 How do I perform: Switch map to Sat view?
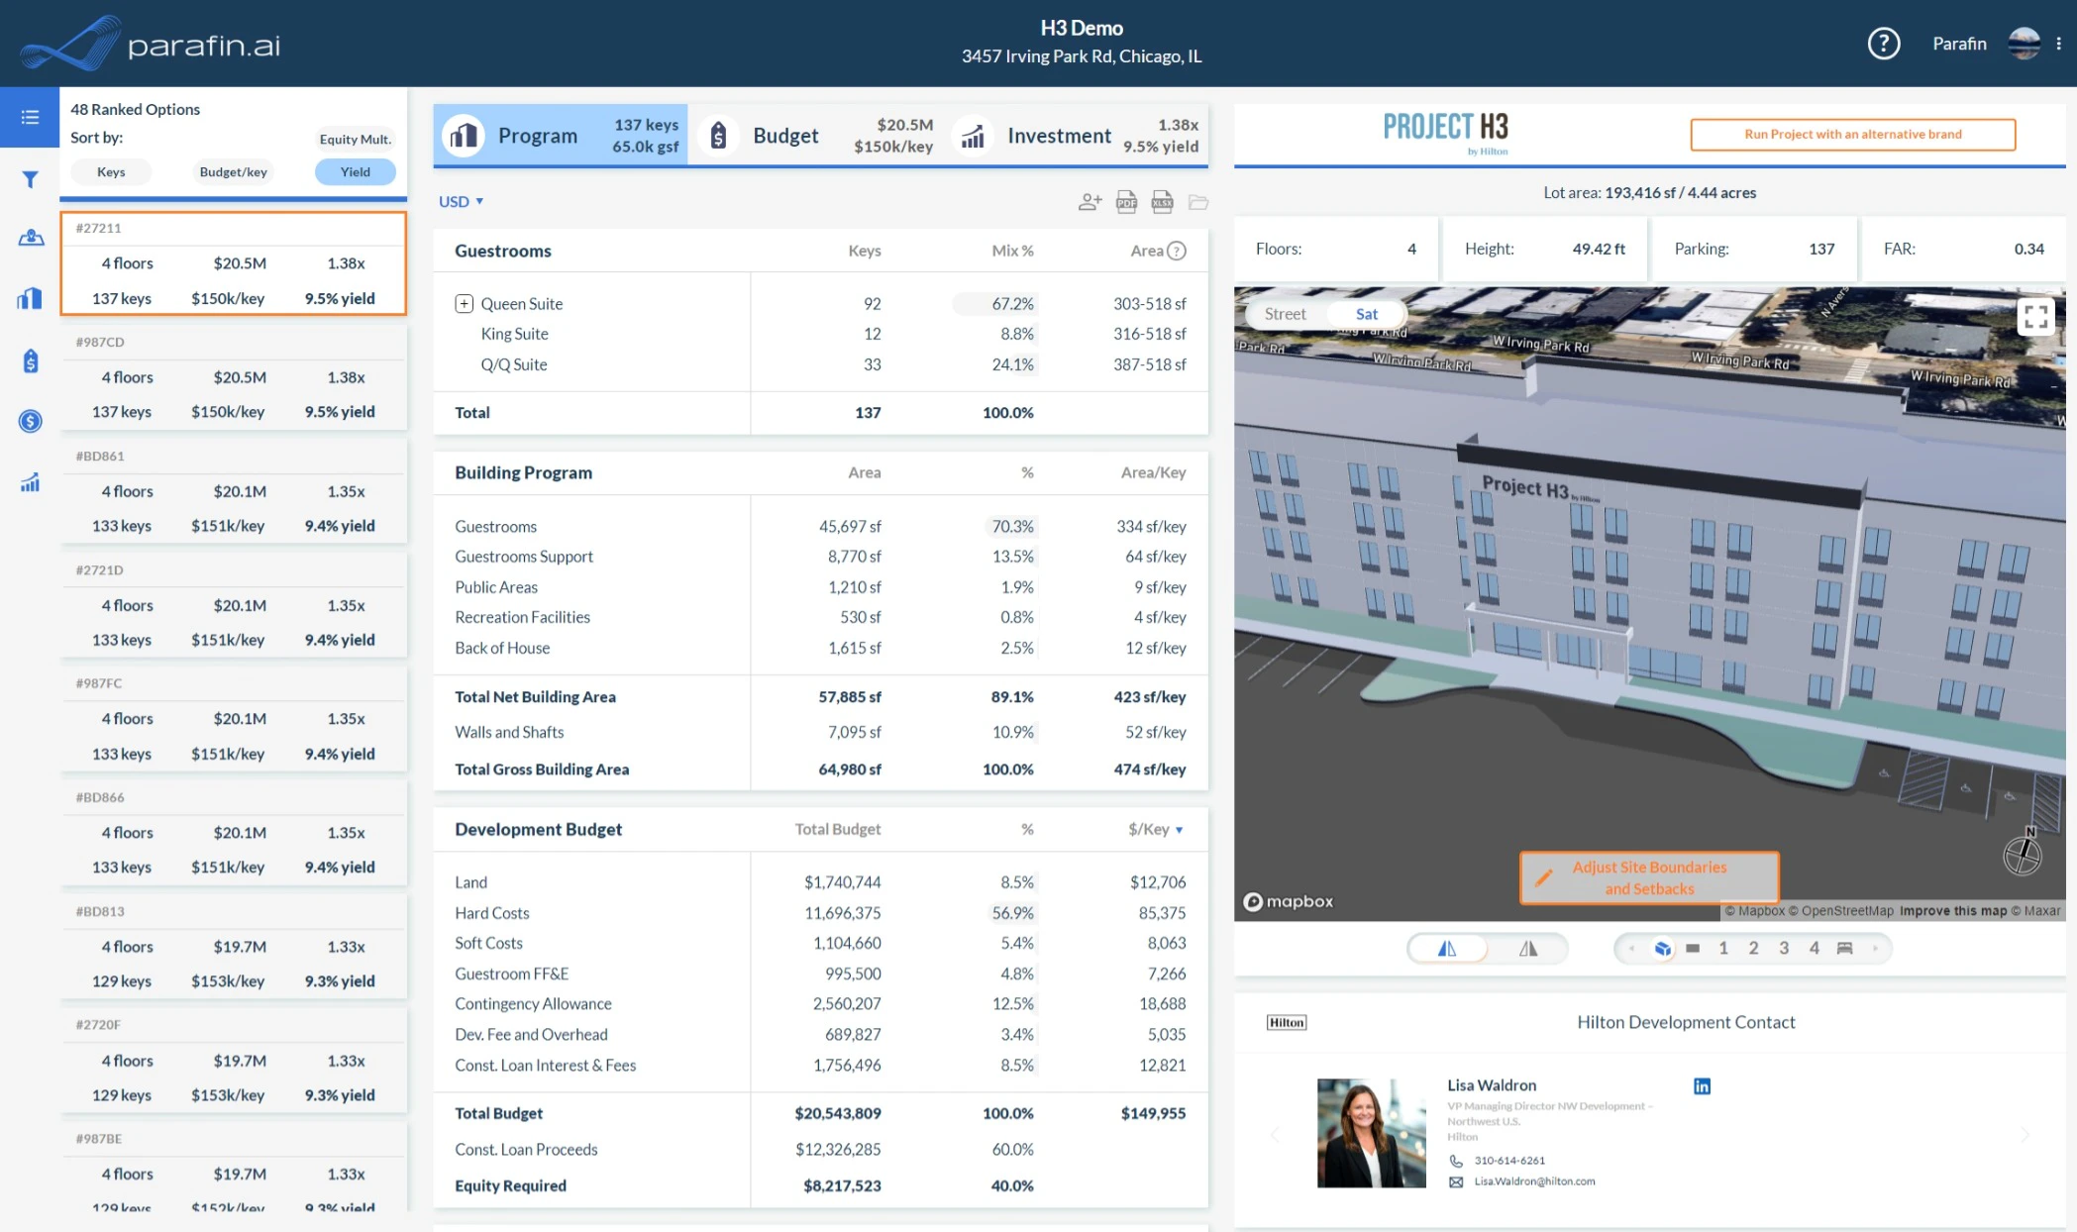point(1366,314)
